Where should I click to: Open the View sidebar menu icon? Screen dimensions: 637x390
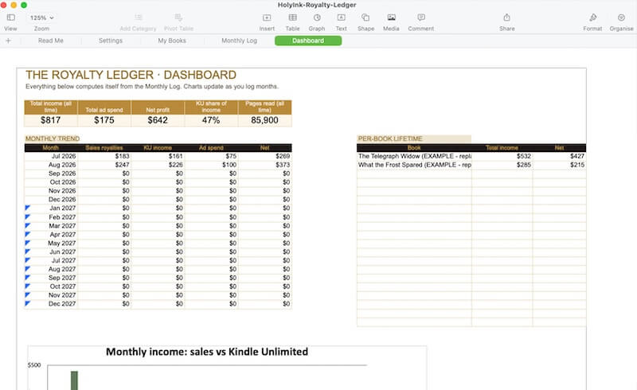point(11,18)
